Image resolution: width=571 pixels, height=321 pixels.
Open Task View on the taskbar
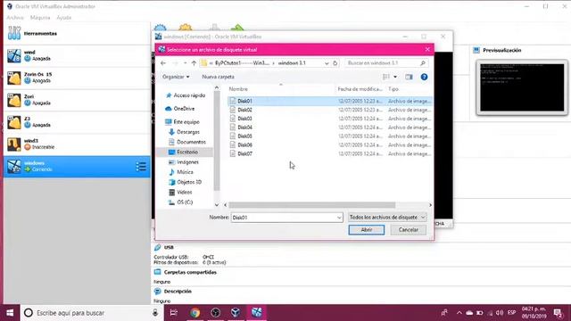click(x=174, y=313)
